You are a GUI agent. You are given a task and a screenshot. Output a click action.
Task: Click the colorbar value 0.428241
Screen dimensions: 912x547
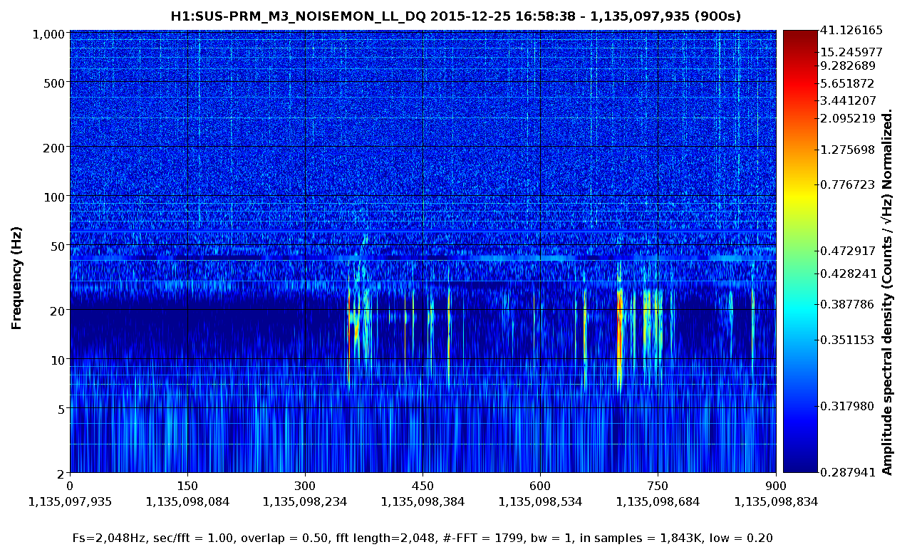[x=847, y=273]
